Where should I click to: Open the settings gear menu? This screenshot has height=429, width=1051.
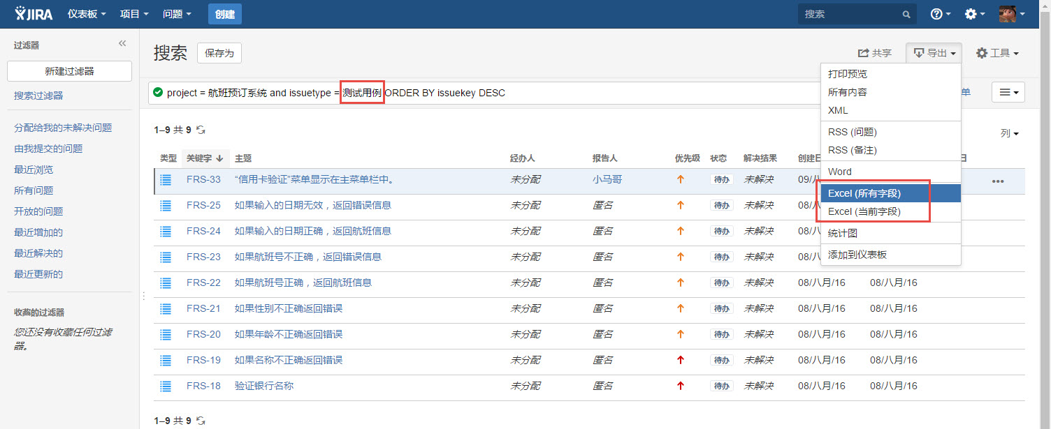pyautogui.click(x=975, y=14)
